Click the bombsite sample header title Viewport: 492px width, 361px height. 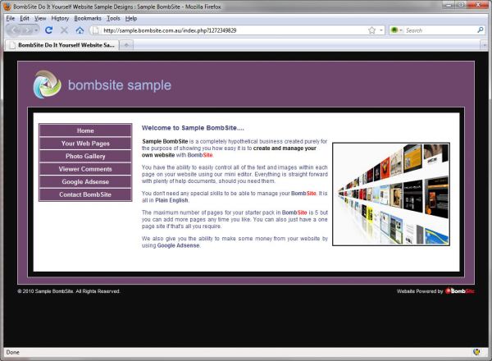pyautogui.click(x=120, y=85)
